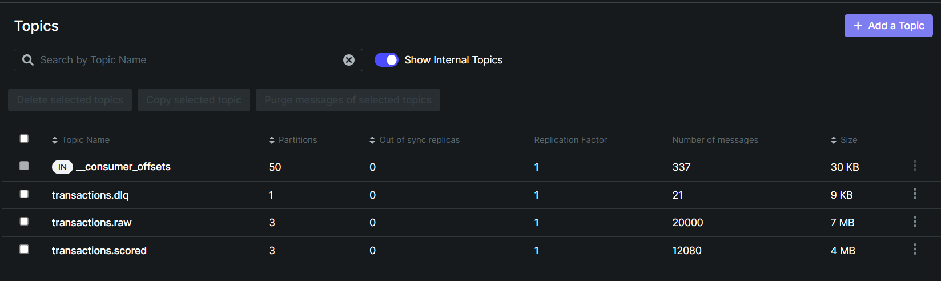Clear the topic search field

(349, 60)
